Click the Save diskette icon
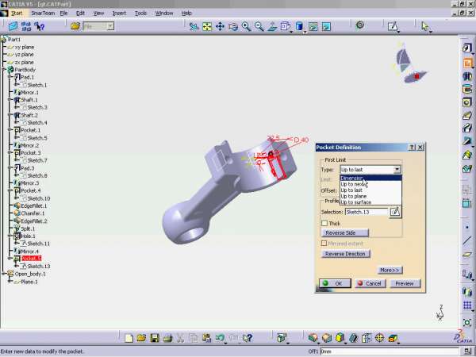Screen dimensions: 476x357 point(155,338)
